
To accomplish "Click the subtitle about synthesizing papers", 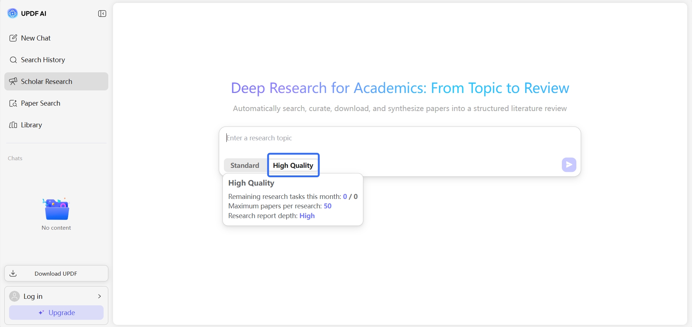I will click(400, 109).
